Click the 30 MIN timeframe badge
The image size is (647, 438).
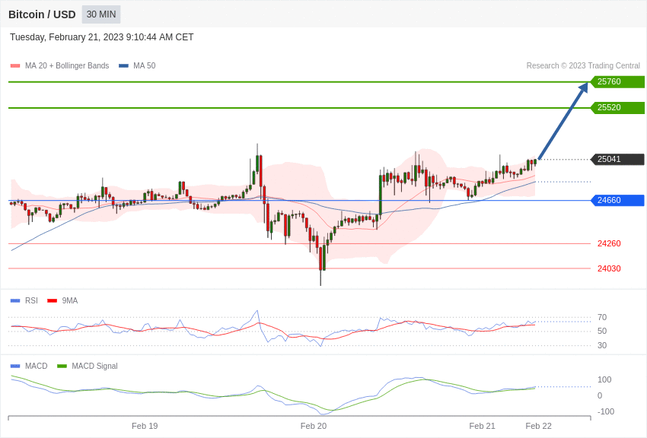pyautogui.click(x=101, y=14)
